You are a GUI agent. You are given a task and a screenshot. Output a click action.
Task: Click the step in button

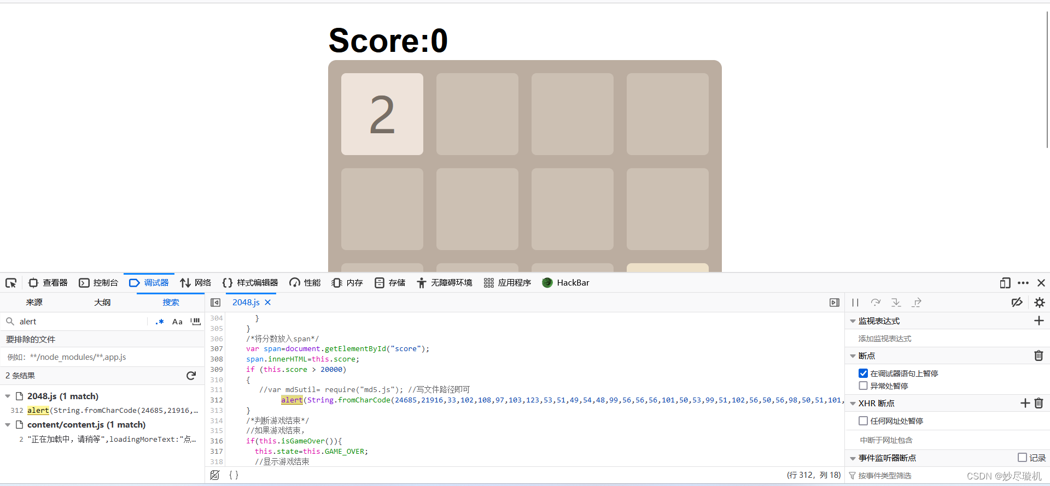896,303
